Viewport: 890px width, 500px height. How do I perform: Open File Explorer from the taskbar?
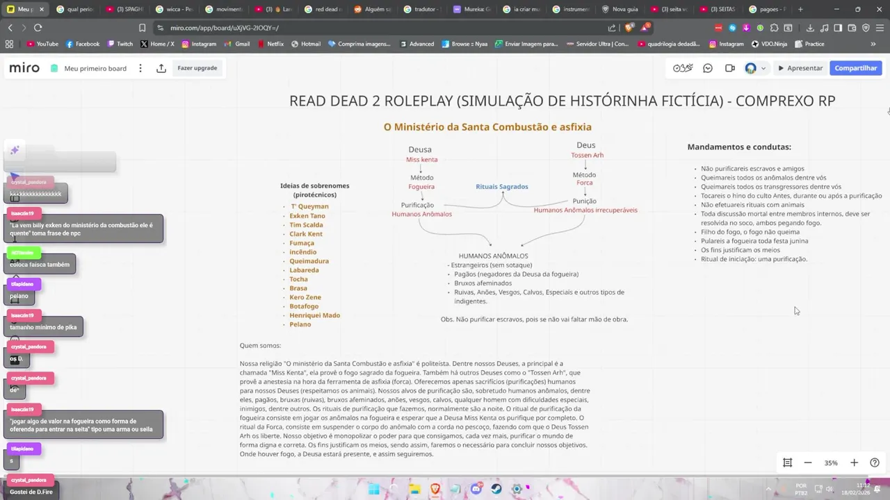point(415,490)
